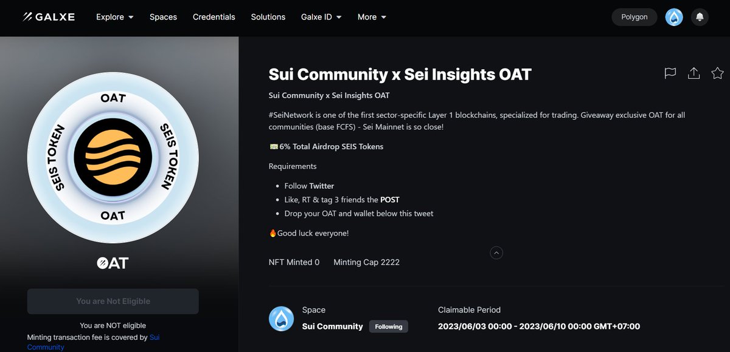This screenshot has height=352, width=730.
Task: Toggle the Following status for Sui Community
Action: (x=388, y=326)
